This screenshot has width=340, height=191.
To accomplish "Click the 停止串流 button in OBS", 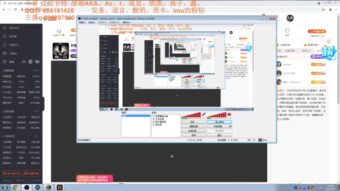I will coord(219,122).
